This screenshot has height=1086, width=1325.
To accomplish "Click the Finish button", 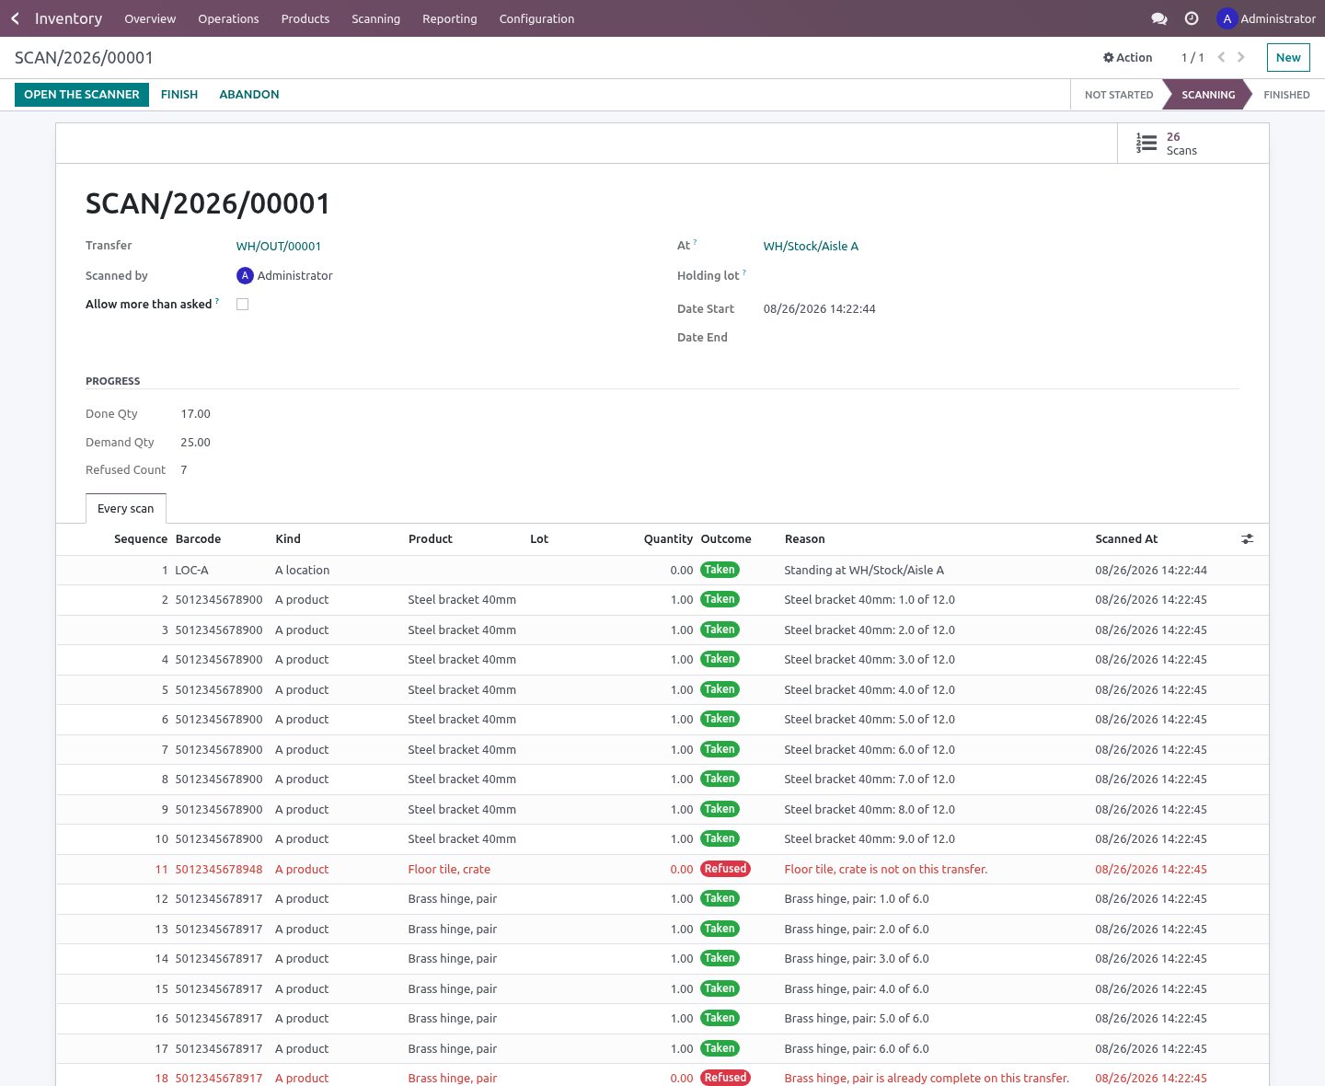I will pyautogui.click(x=179, y=95).
